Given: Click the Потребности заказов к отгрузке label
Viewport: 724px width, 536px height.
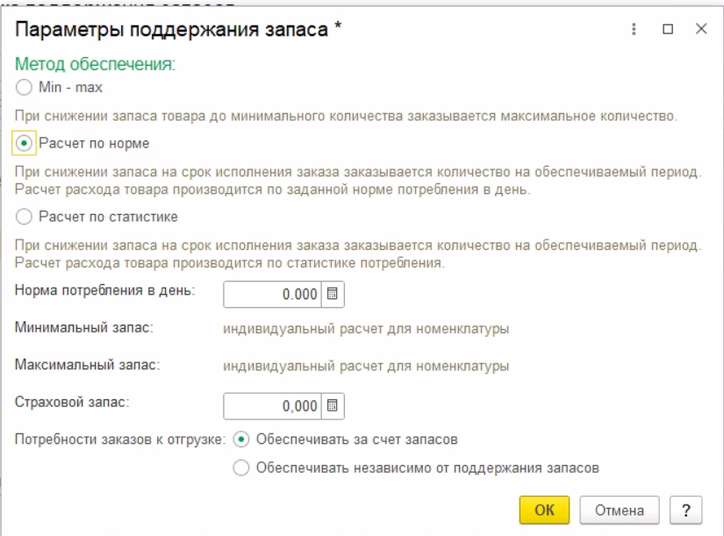Looking at the screenshot, I should click(120, 439).
